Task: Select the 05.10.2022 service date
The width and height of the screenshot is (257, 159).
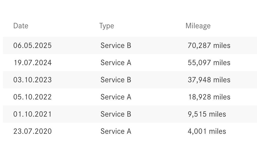Action: tap(32, 97)
